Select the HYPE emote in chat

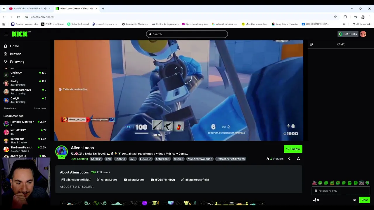point(361,183)
